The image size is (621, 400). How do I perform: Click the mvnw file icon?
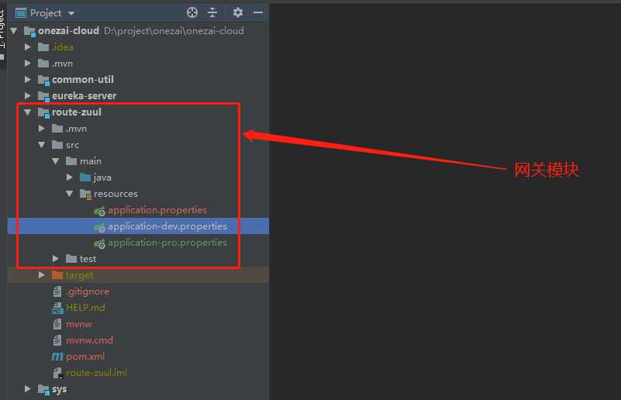57,324
